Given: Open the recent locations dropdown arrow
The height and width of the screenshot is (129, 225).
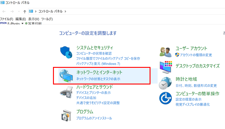Looking at the screenshot, I should 19,12.
